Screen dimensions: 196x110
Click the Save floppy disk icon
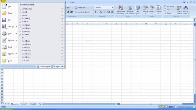click(4, 20)
